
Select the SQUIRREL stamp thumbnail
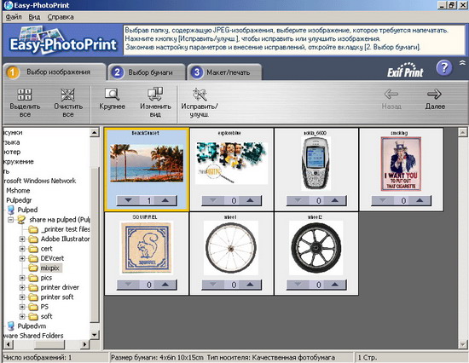pos(147,248)
